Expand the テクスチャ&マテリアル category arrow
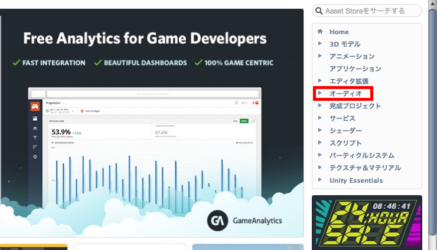 point(320,167)
